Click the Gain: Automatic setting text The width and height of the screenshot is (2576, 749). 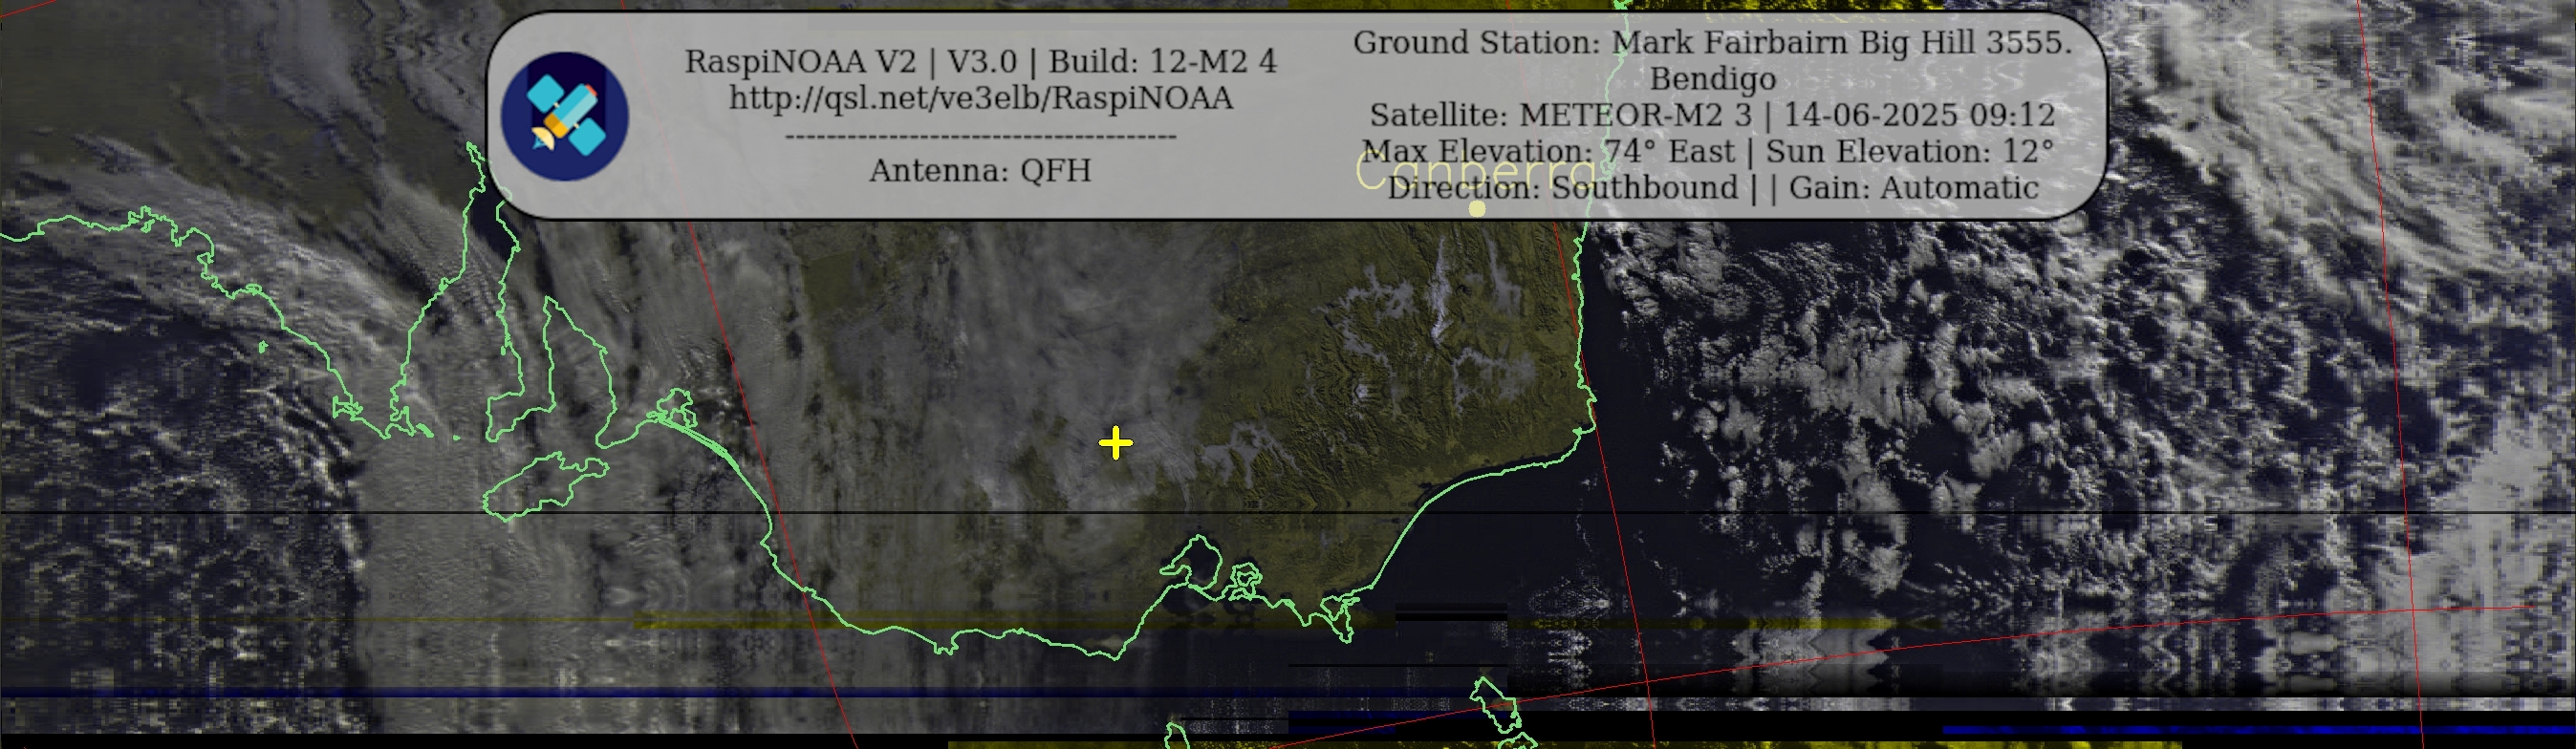(x=1913, y=188)
